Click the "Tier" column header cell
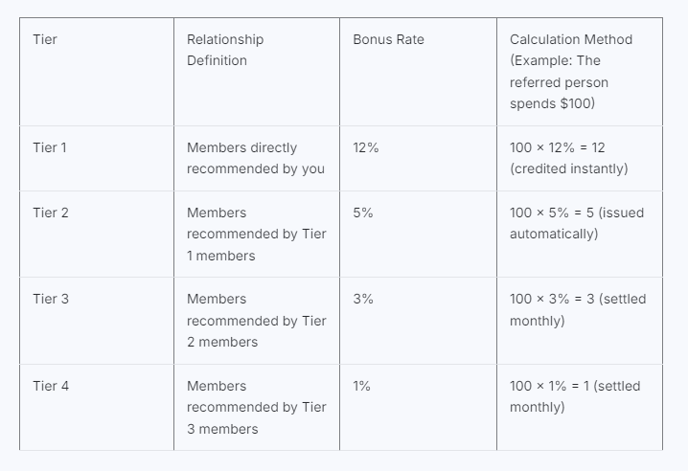 [x=45, y=40]
